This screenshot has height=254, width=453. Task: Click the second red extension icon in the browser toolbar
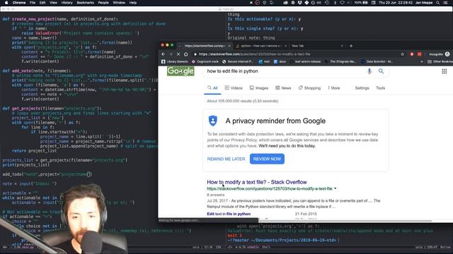(x=419, y=54)
